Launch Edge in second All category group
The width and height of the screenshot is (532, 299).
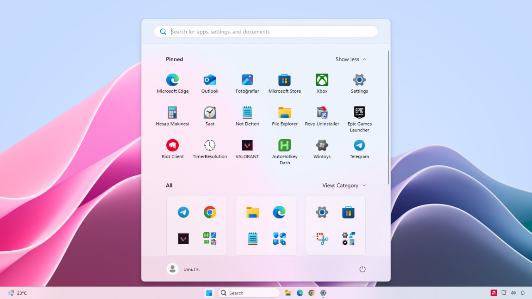(279, 213)
